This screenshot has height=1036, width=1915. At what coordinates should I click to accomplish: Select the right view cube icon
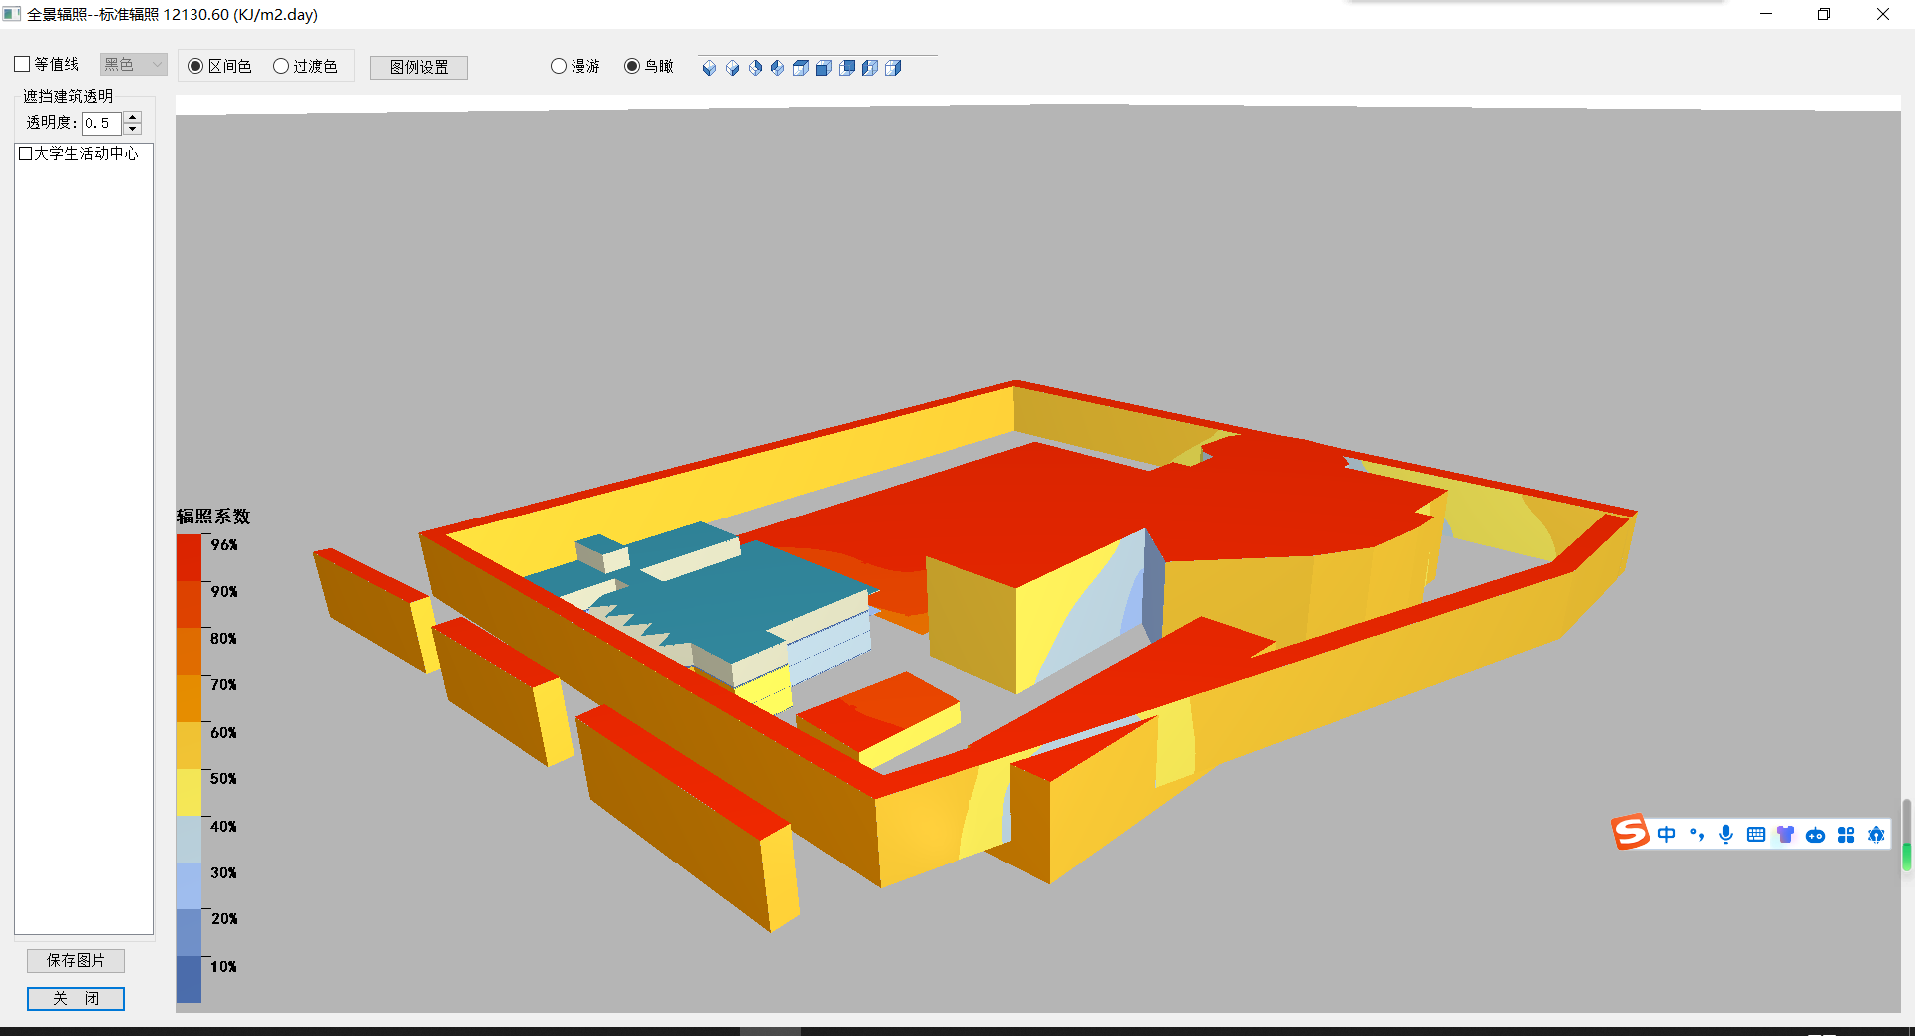pos(893,68)
